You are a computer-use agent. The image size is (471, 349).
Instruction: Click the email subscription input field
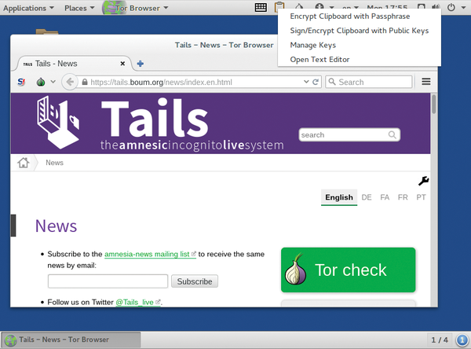108,281
